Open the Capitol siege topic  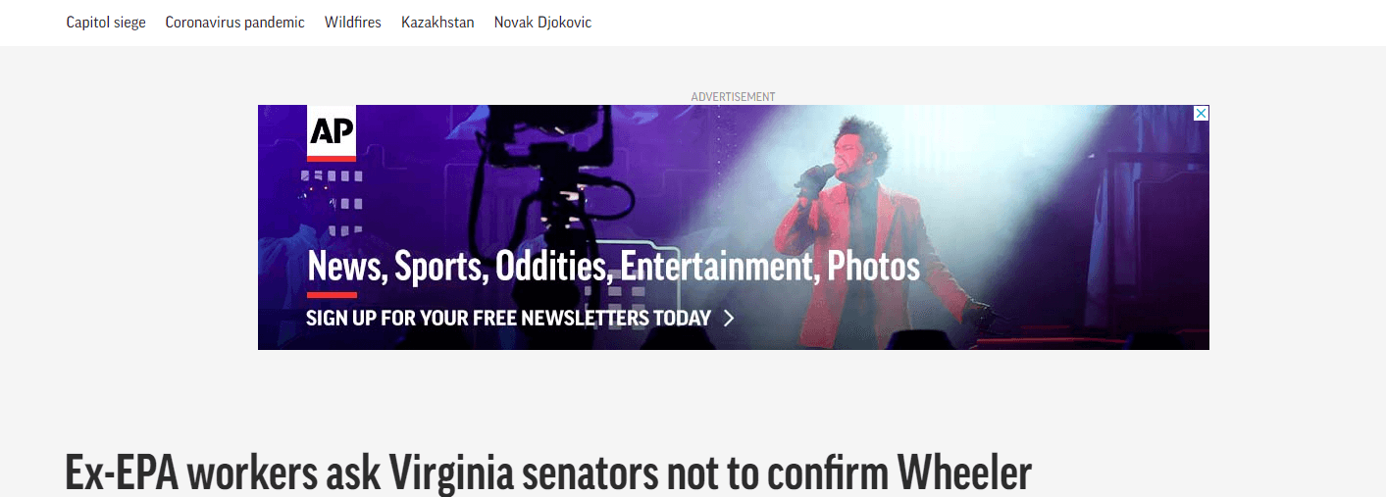pos(106,22)
